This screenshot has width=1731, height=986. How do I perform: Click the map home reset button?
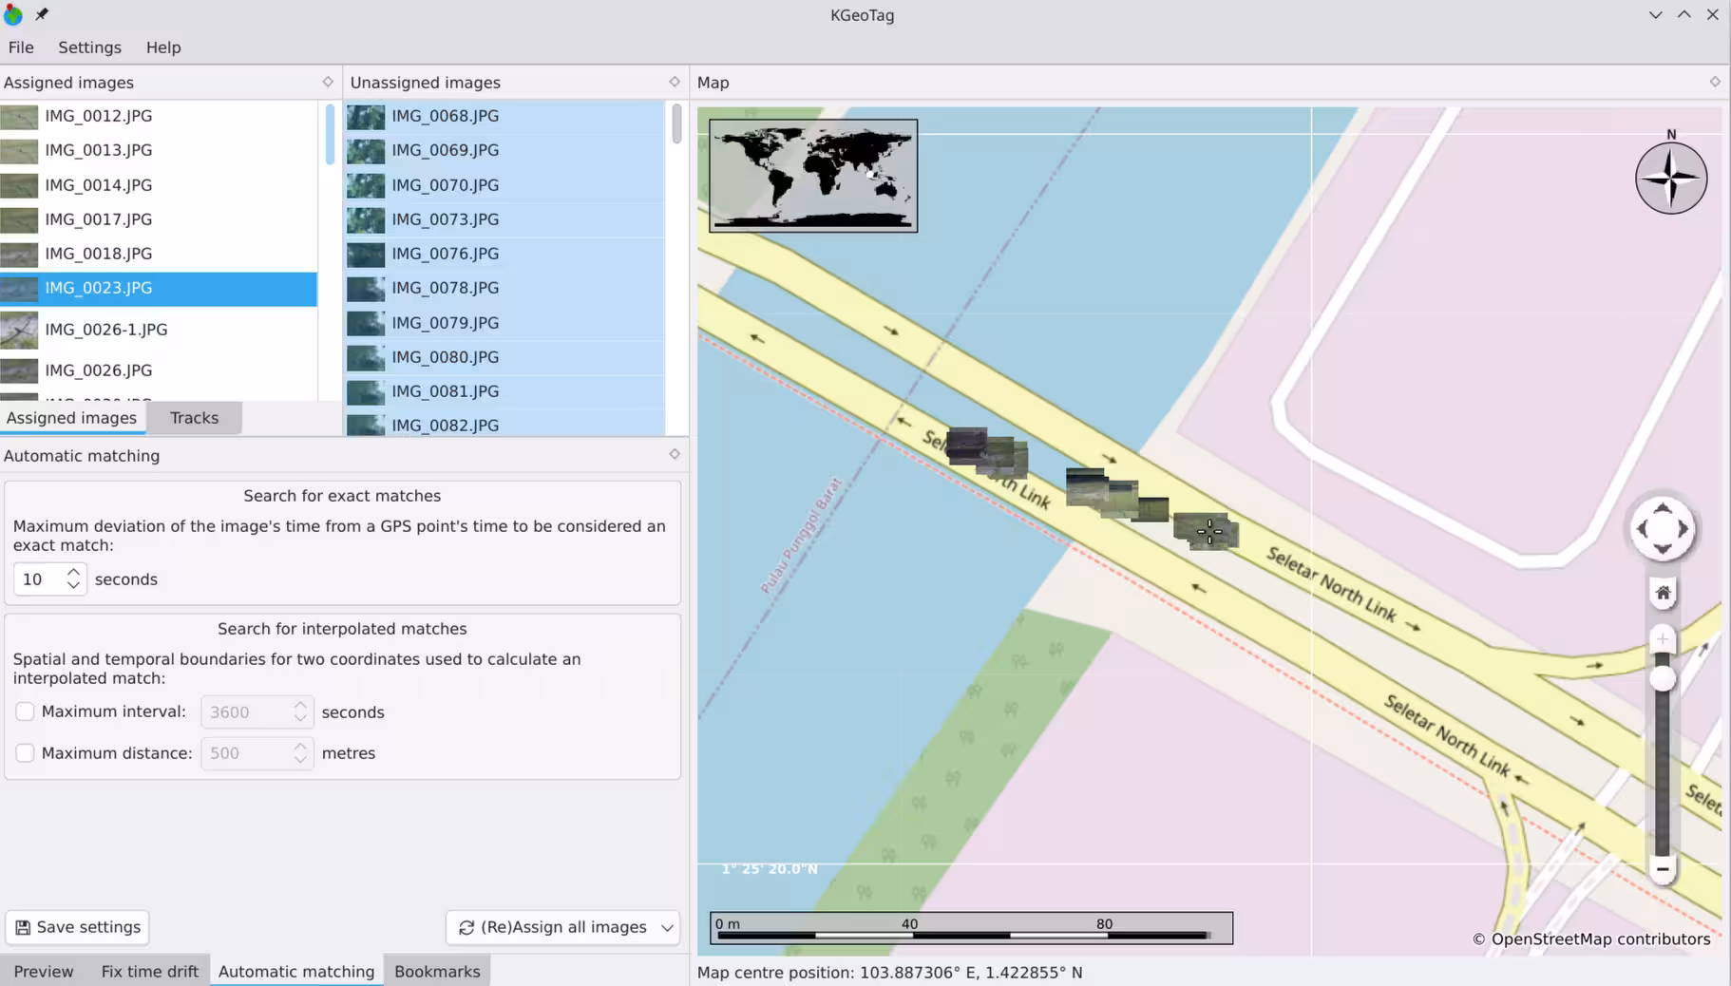tap(1663, 594)
